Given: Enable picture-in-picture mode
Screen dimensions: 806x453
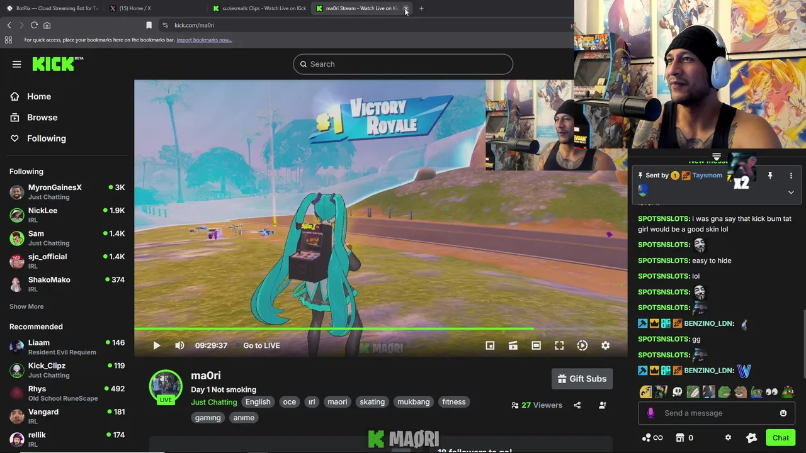Looking at the screenshot, I should pos(490,345).
